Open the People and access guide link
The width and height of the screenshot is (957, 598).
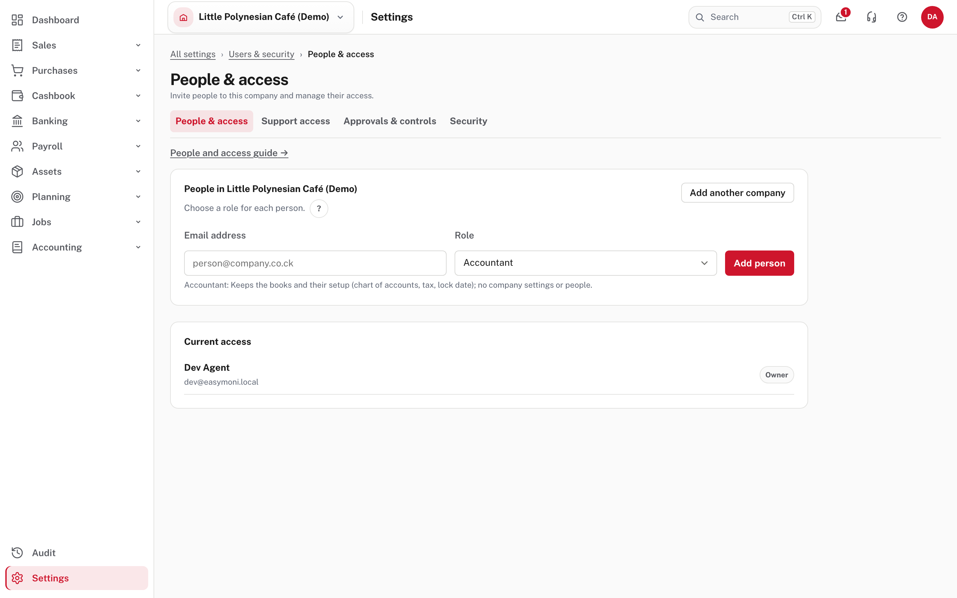tap(229, 153)
